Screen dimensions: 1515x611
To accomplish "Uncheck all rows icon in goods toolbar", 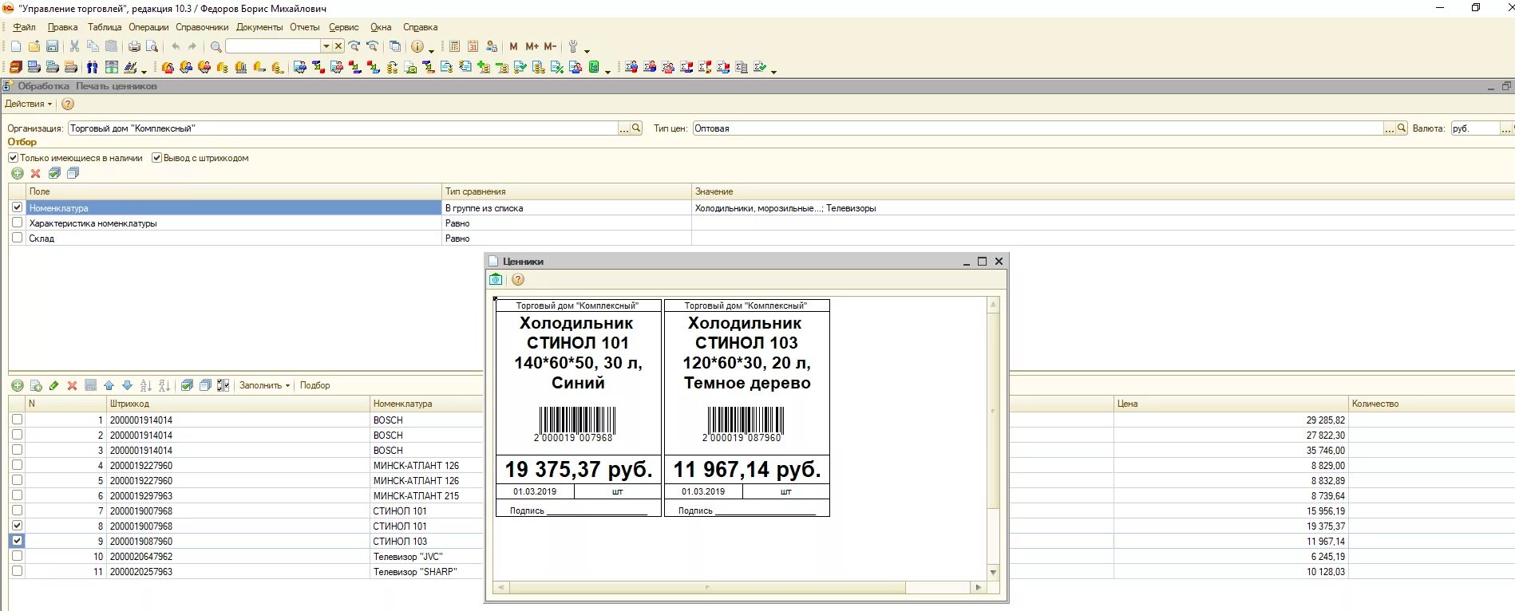I will 205,385.
